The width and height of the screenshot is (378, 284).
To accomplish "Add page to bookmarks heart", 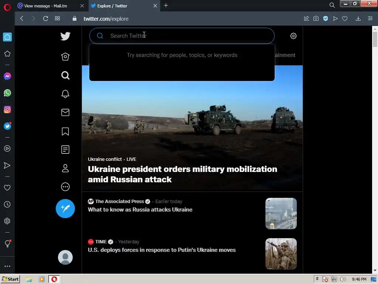I will pos(345,18).
